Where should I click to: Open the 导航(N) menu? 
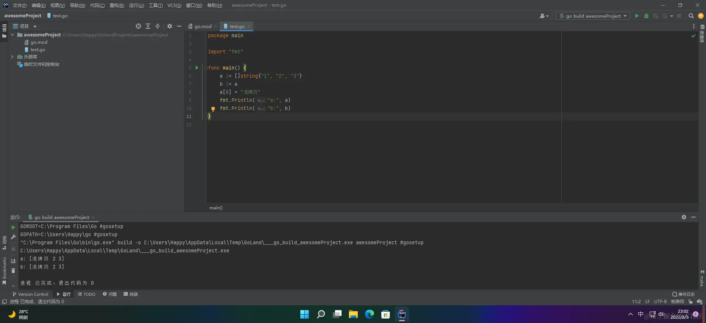(x=77, y=5)
